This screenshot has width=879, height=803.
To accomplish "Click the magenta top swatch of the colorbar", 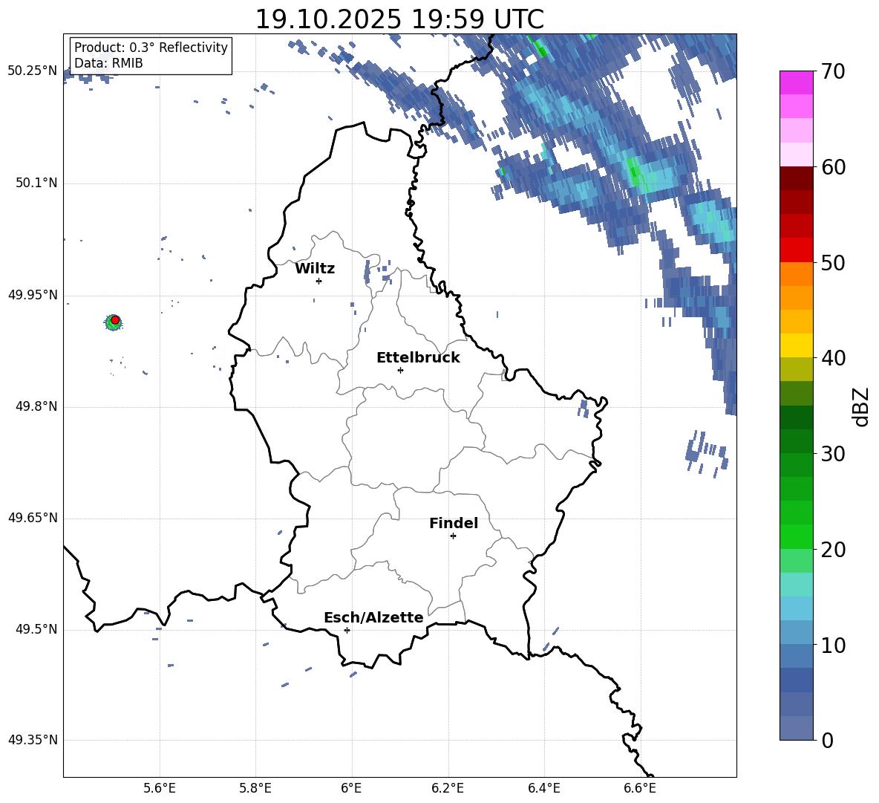I will point(796,82).
